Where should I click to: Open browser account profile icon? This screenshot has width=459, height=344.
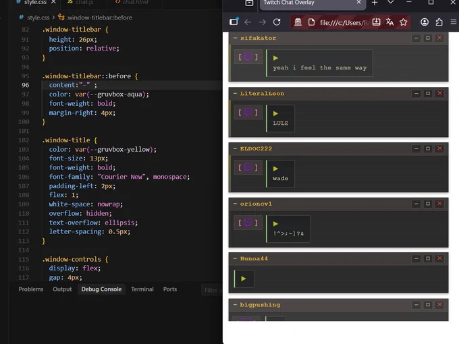pyautogui.click(x=425, y=22)
